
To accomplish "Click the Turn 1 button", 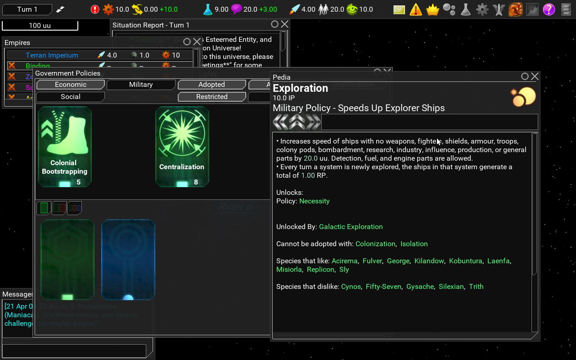I will (27, 9).
